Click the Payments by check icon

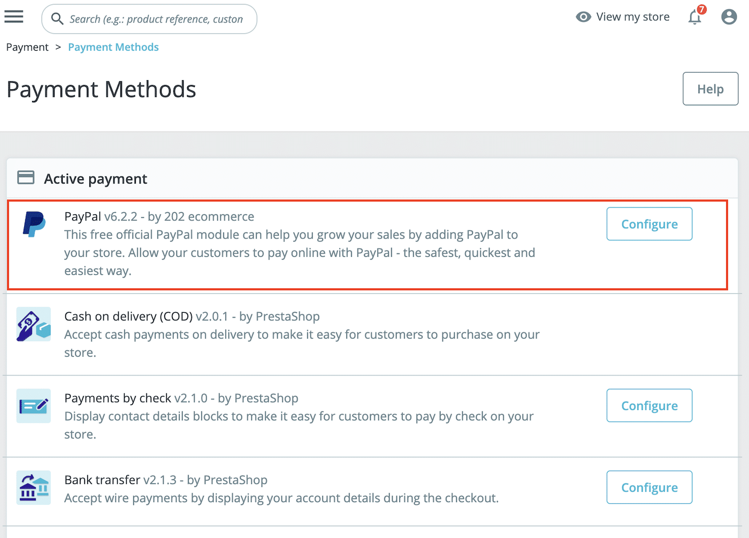tap(33, 406)
